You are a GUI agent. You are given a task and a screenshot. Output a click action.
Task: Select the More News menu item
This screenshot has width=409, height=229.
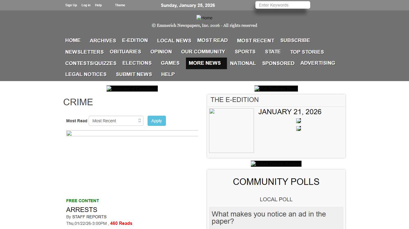pos(205,63)
